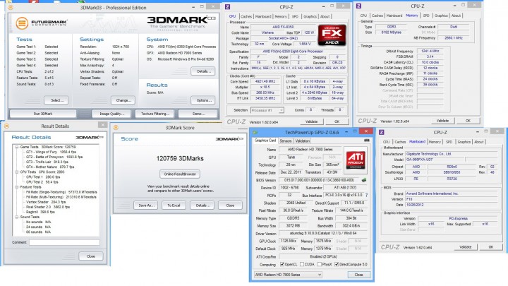Open Memory tab in CPU-Z mainboard window

[x=435, y=142]
